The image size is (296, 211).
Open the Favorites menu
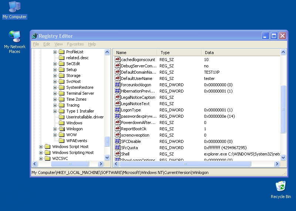(75, 44)
